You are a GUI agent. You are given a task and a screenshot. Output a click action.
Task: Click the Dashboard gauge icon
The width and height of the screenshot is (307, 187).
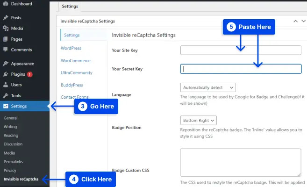6,4
